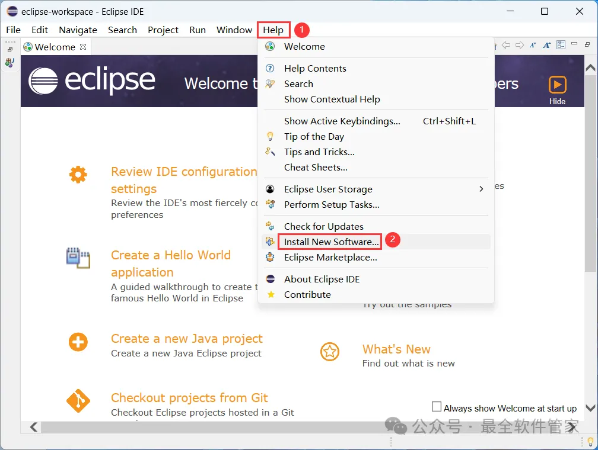This screenshot has height=450, width=598.
Task: Minimize the Welcome view panel
Action: coord(574,44)
